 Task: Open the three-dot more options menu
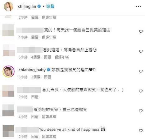pos(138,7)
